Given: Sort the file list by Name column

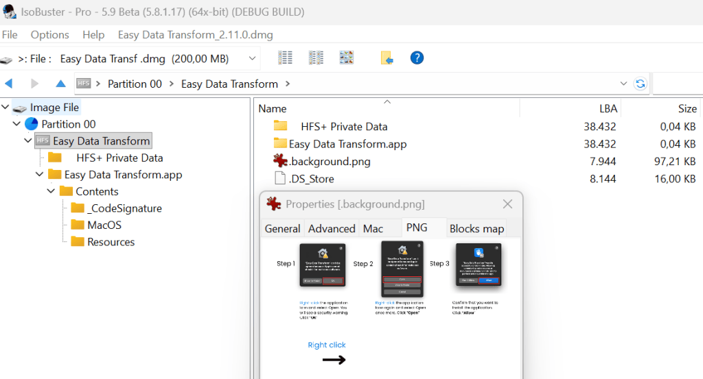Looking at the screenshot, I should [272, 109].
